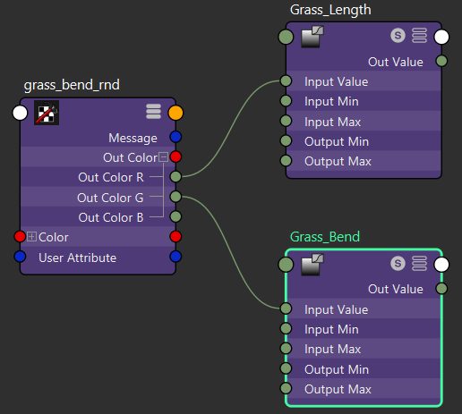Toggle the solo S icon on Grass_Length
Screen dimensions: 462x414
point(398,36)
